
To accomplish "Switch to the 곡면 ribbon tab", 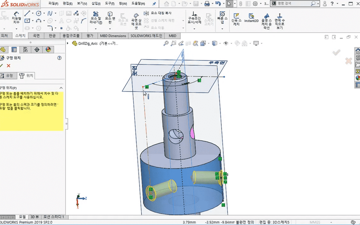I will [36, 36].
